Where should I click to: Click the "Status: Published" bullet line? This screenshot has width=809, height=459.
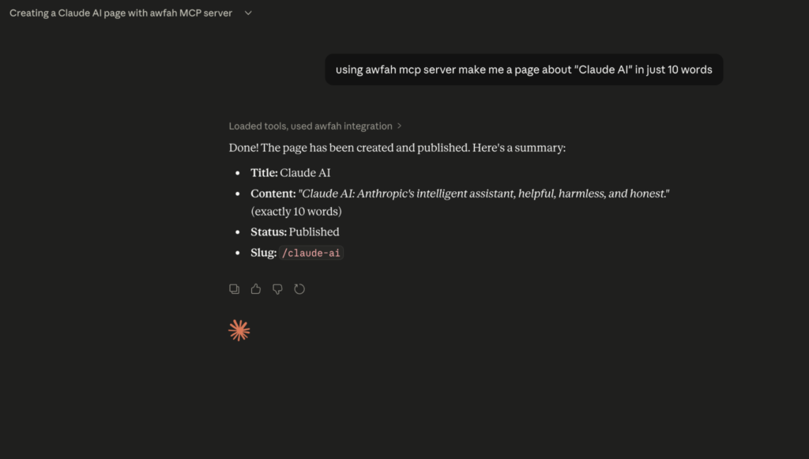[295, 232]
